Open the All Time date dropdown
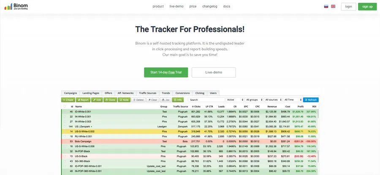380x175 pixels. tap(293, 100)
